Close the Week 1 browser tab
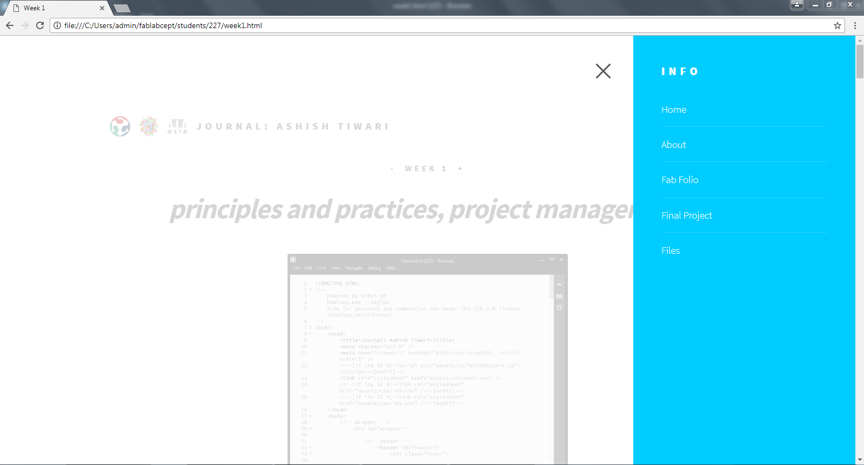This screenshot has width=864, height=465. click(102, 8)
